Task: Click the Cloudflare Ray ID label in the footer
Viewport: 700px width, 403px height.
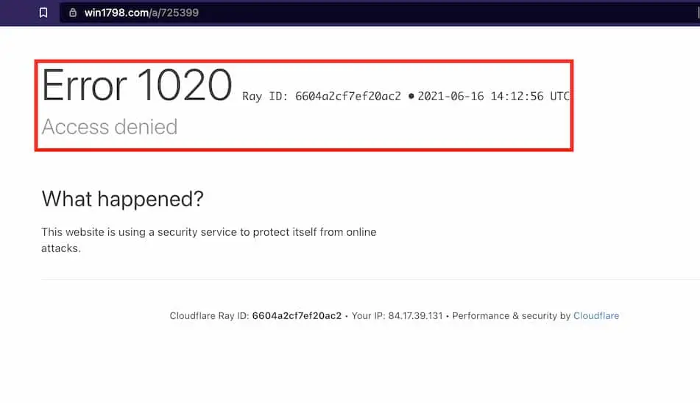Action: click(210, 316)
